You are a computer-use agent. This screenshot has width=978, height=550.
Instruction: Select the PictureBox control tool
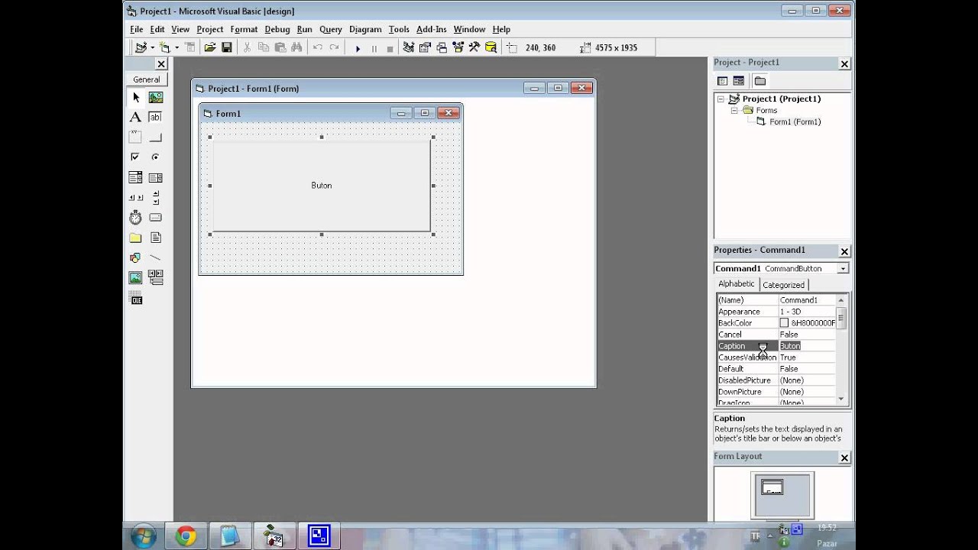(156, 98)
